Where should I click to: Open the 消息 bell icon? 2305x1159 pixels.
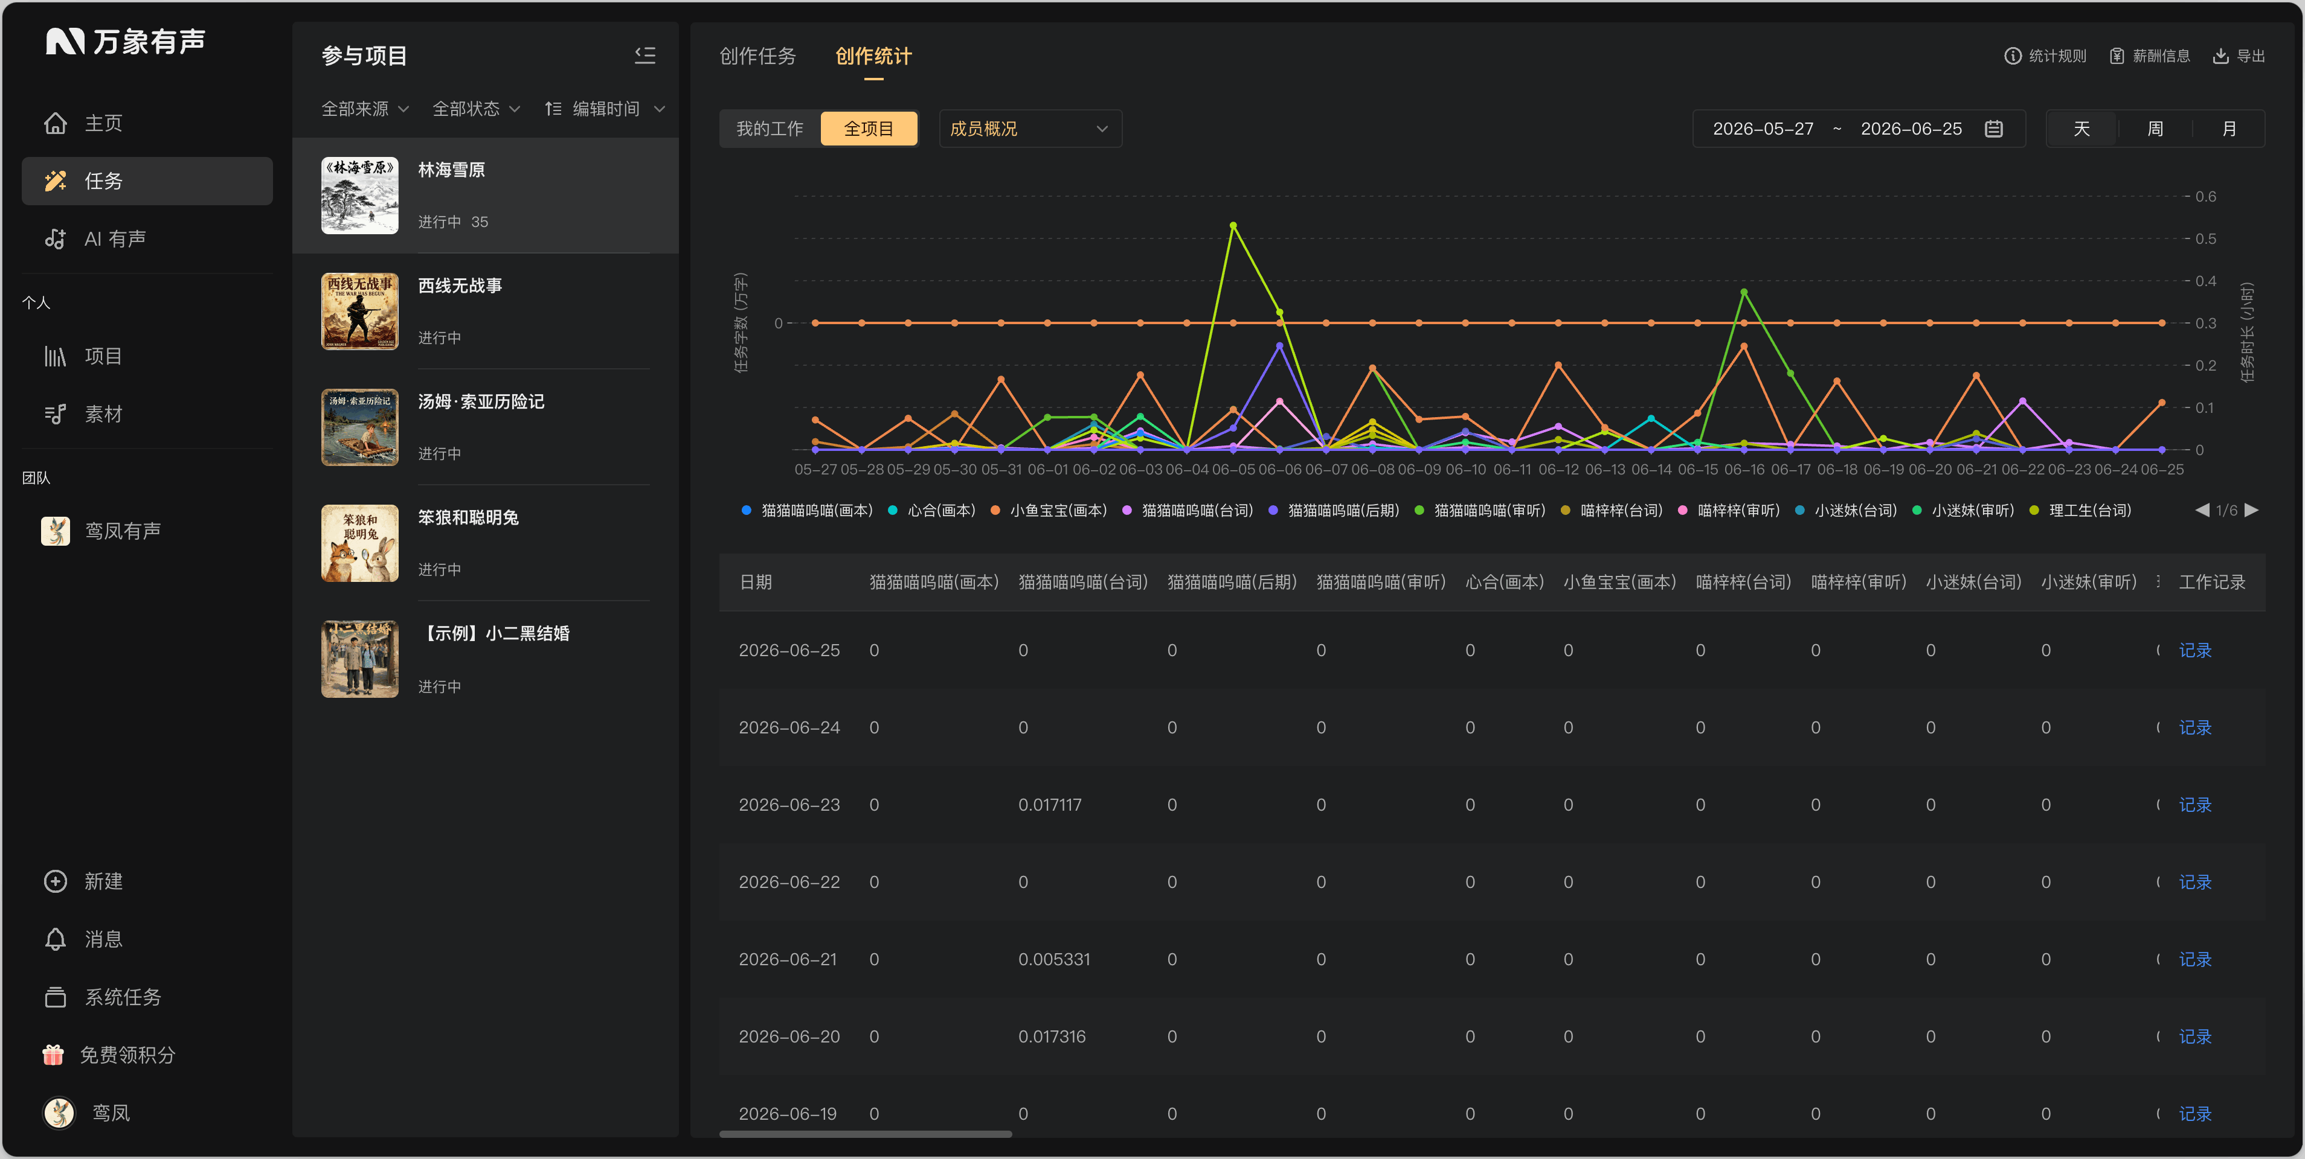click(56, 939)
